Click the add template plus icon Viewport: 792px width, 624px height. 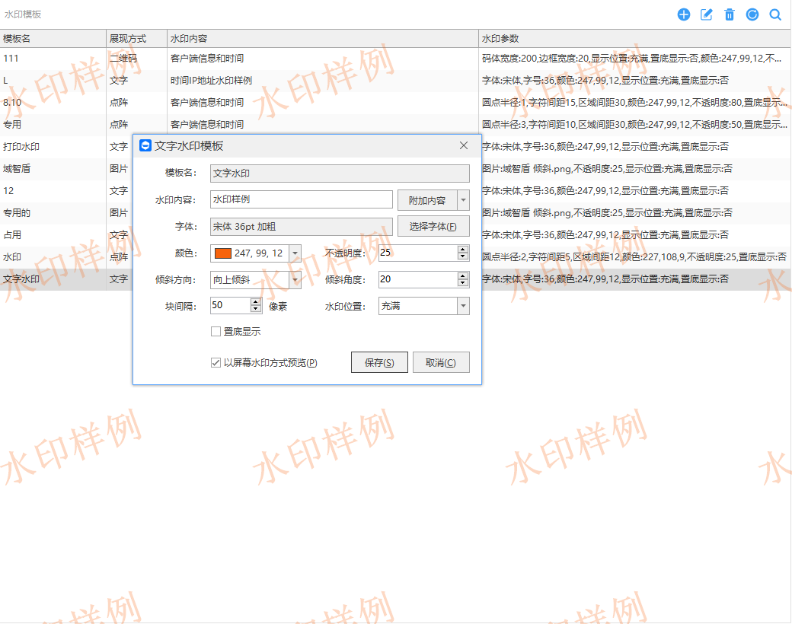click(683, 14)
